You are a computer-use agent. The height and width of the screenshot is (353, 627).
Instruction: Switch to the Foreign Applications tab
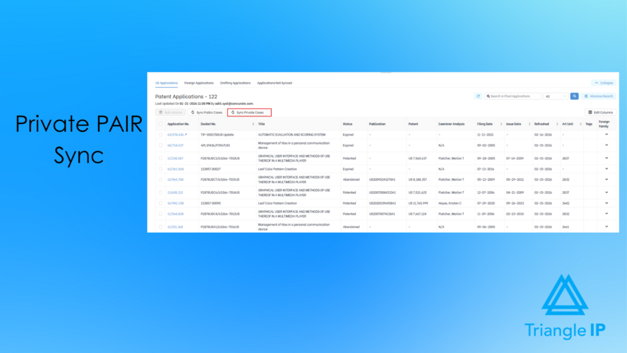coord(198,83)
